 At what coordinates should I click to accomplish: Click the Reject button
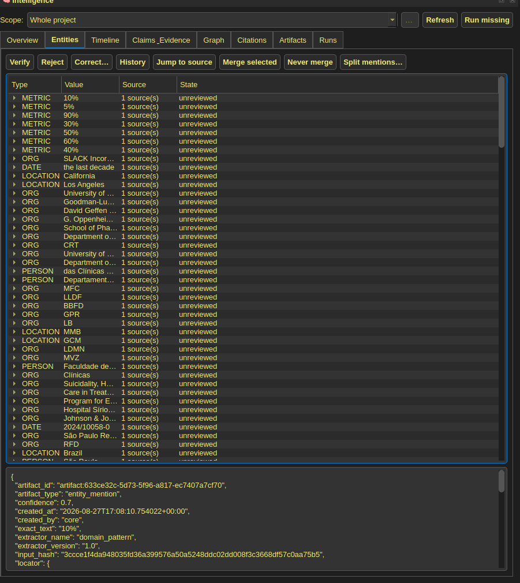[53, 62]
